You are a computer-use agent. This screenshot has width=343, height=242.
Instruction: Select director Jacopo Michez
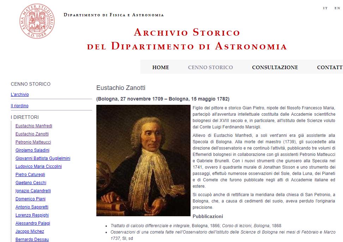click(x=30, y=231)
